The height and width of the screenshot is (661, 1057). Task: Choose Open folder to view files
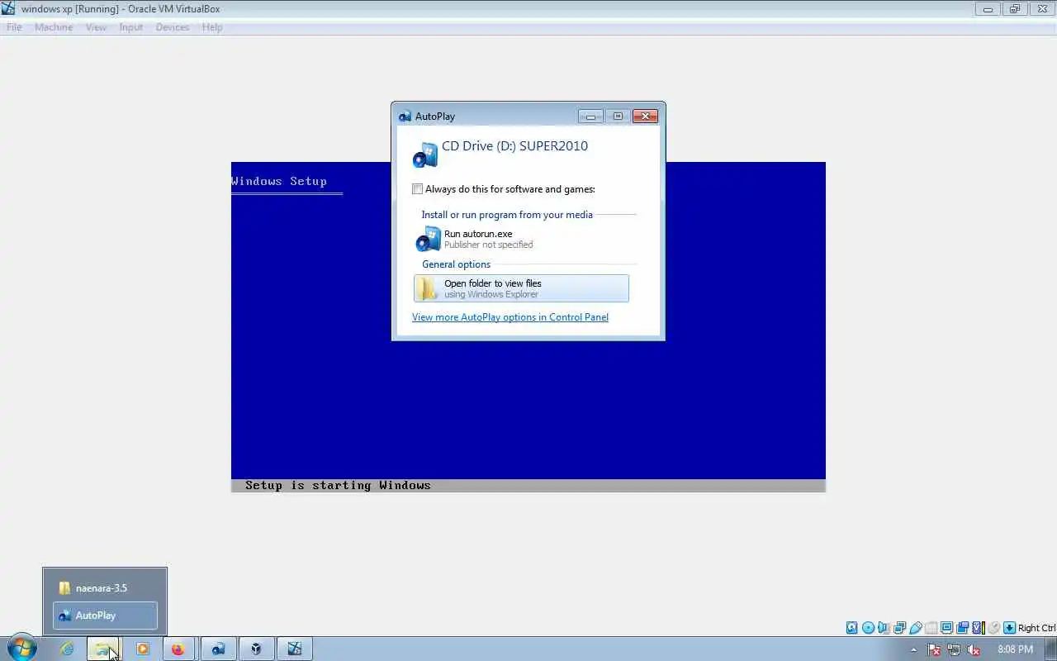[521, 288]
